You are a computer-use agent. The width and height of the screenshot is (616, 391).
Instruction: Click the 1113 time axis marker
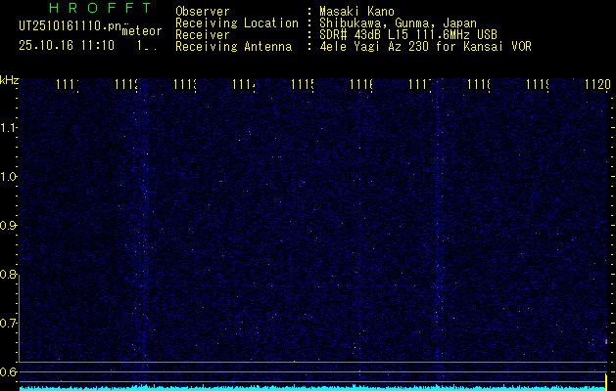click(185, 84)
